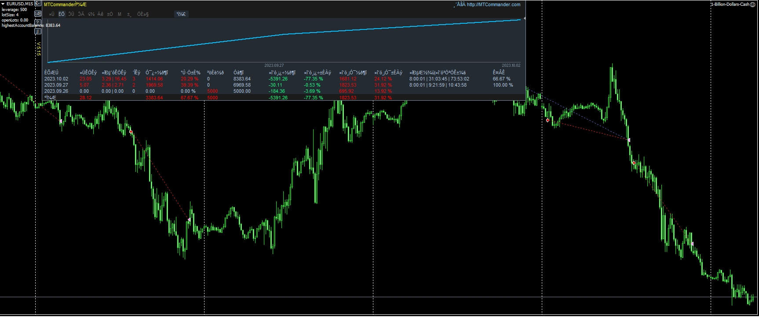759x317 pixels.
Task: Click the '¹ì¼£' button in panel toolbar
Action: coord(181,14)
